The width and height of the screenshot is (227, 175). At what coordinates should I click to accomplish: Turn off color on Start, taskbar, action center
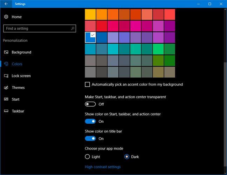click(90, 121)
